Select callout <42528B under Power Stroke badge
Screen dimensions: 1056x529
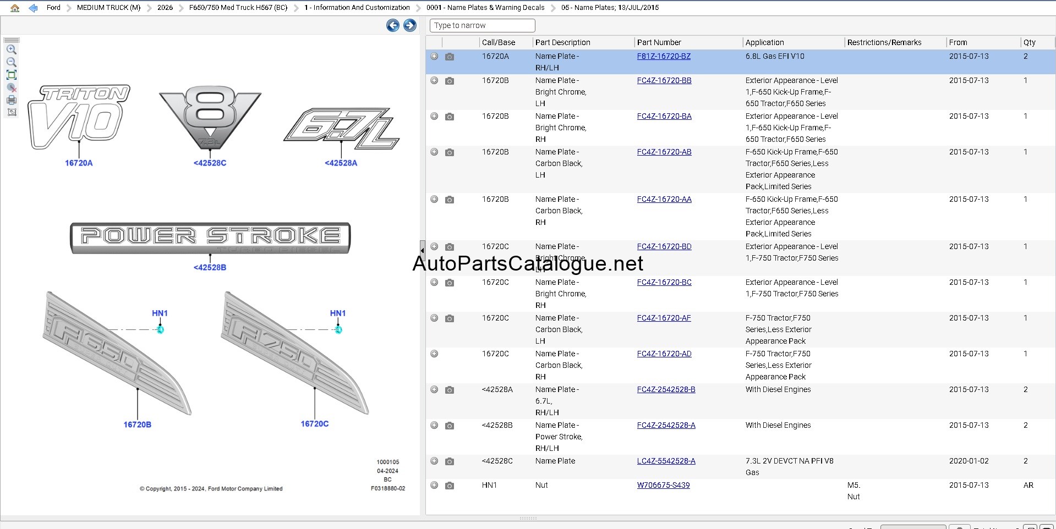[x=210, y=267]
